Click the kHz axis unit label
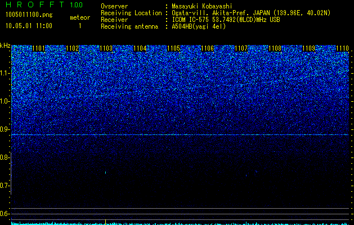Viewport: 354px width, 225px height. 5,46
